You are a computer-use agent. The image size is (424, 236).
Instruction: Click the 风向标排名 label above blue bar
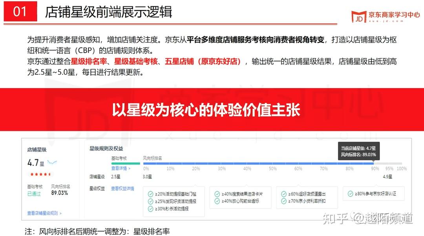152,158
